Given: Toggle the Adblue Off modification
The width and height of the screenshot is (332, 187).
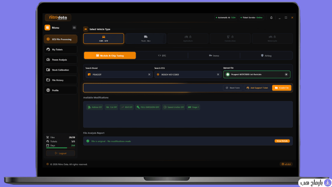Looking at the screenshot, I should point(95,107).
